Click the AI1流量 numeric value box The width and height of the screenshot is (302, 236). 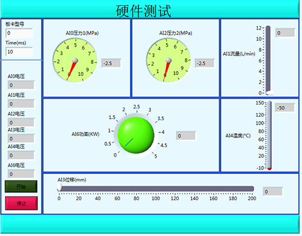pos(285,33)
